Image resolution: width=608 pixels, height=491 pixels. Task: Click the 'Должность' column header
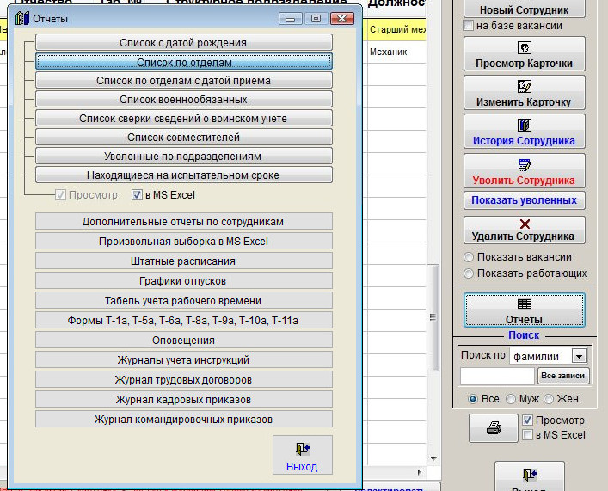(396, 4)
